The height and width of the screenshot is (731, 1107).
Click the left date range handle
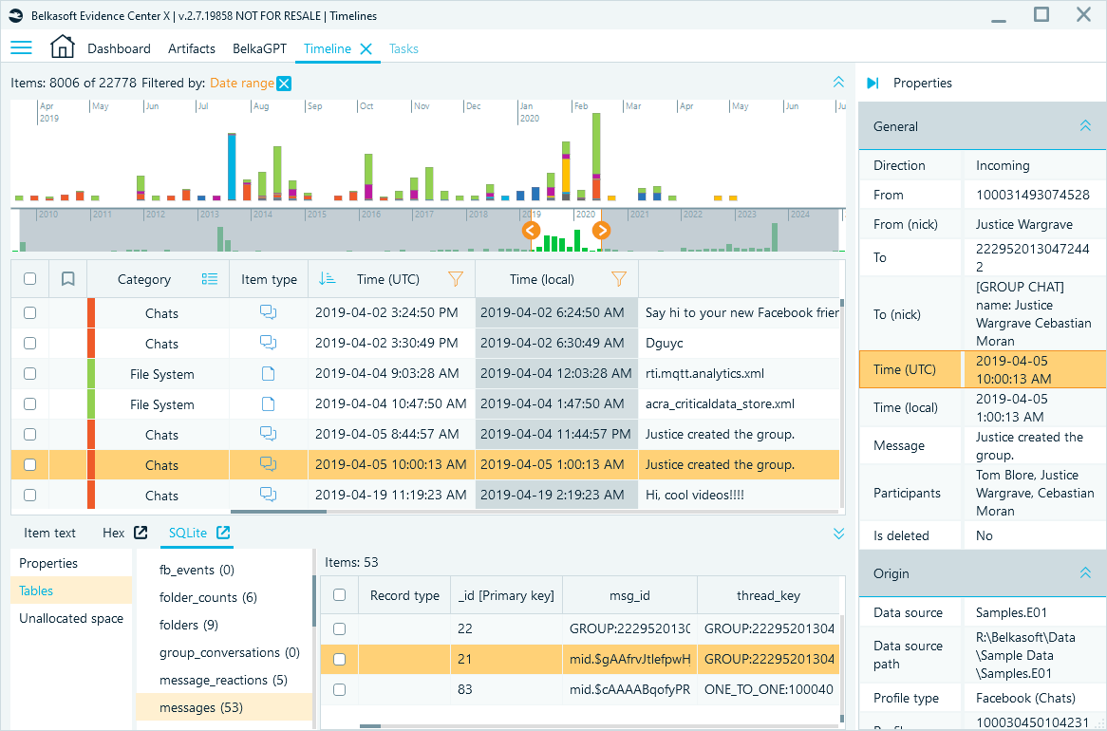click(531, 231)
